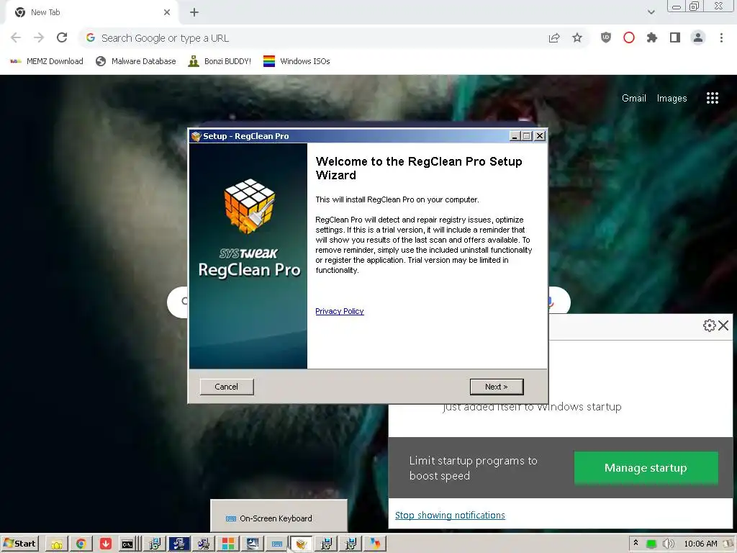Open the folder icon in taskbar
This screenshot has height=553, width=737.
tap(57, 544)
